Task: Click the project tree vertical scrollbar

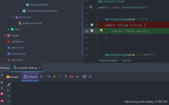Action: coord(83,29)
